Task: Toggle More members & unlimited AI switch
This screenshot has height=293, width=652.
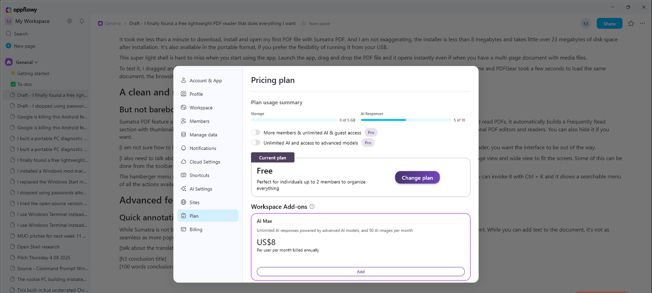Action: tap(256, 133)
